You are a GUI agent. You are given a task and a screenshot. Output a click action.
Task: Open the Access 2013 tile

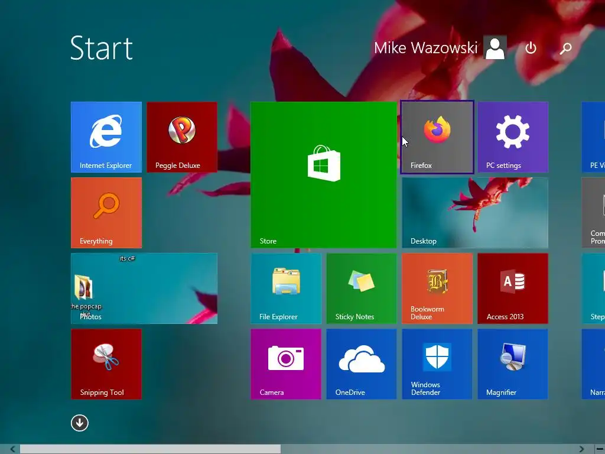(513, 288)
